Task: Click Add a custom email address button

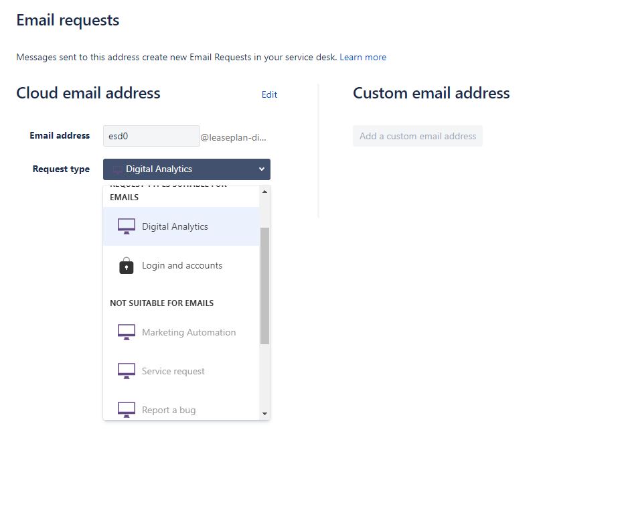Action: [418, 136]
